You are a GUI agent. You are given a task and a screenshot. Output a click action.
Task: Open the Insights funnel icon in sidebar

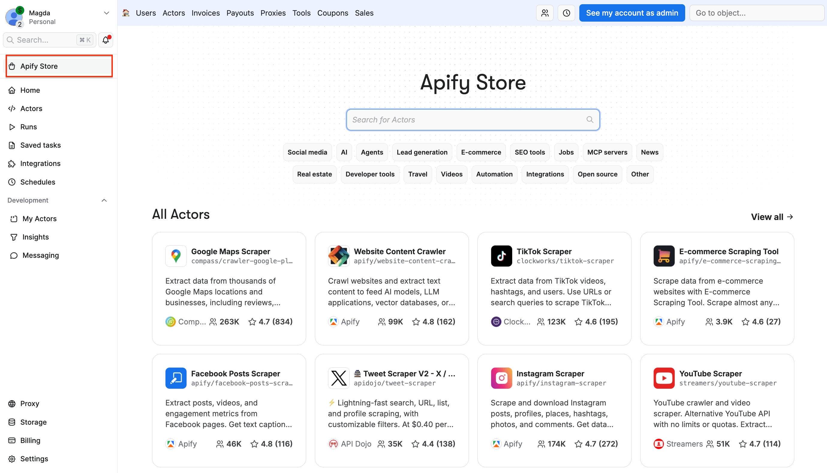[x=14, y=237]
